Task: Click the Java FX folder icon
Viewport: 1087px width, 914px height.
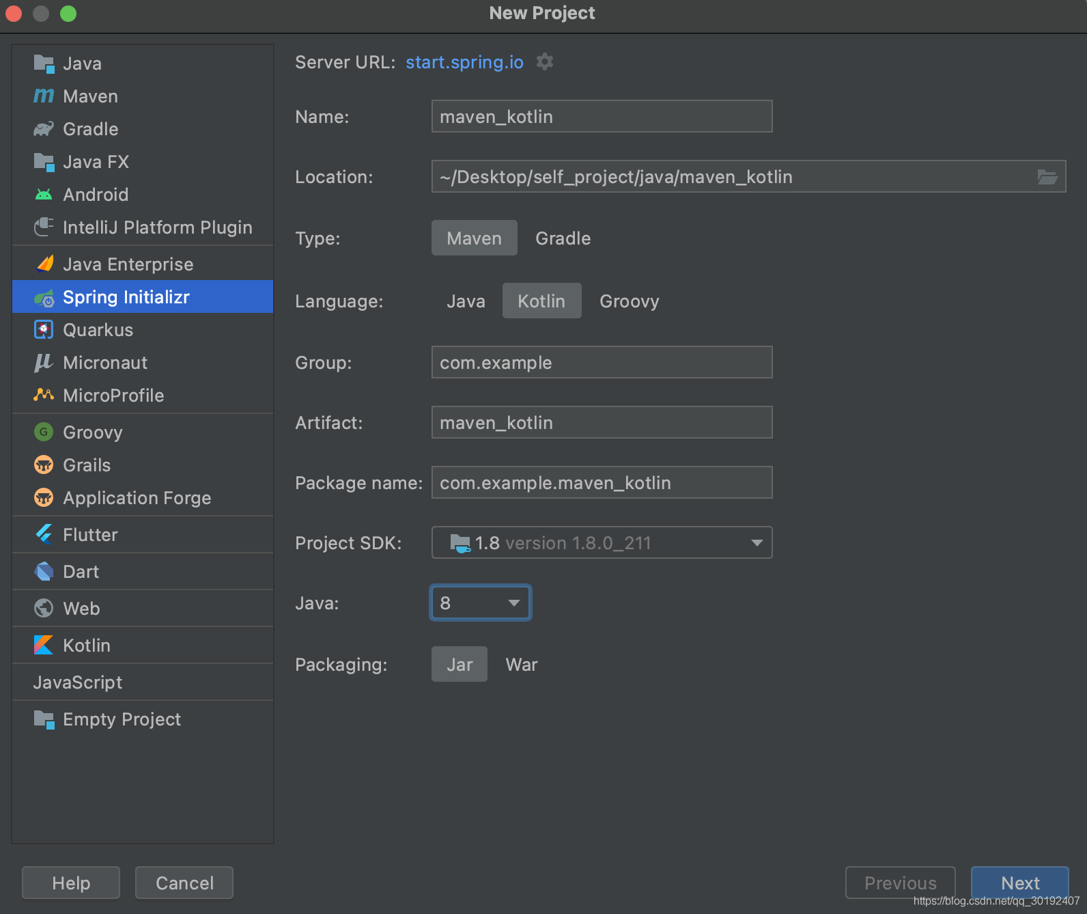Action: (x=44, y=162)
